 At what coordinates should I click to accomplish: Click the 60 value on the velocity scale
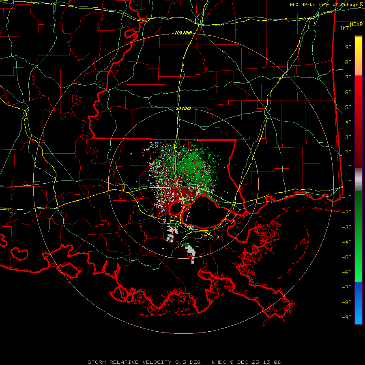tap(348, 92)
